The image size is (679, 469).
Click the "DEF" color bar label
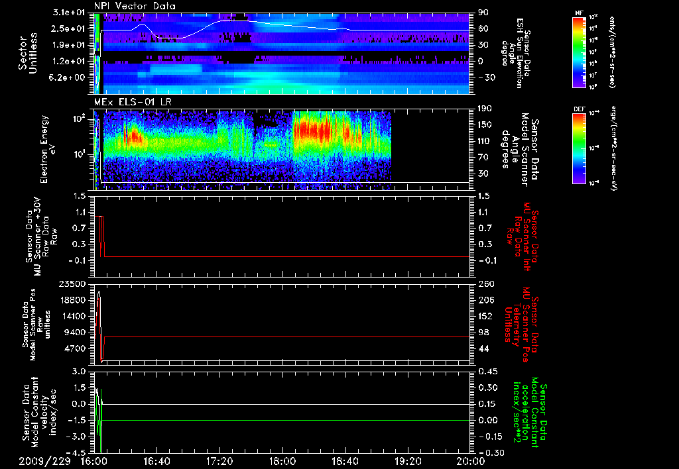580,109
